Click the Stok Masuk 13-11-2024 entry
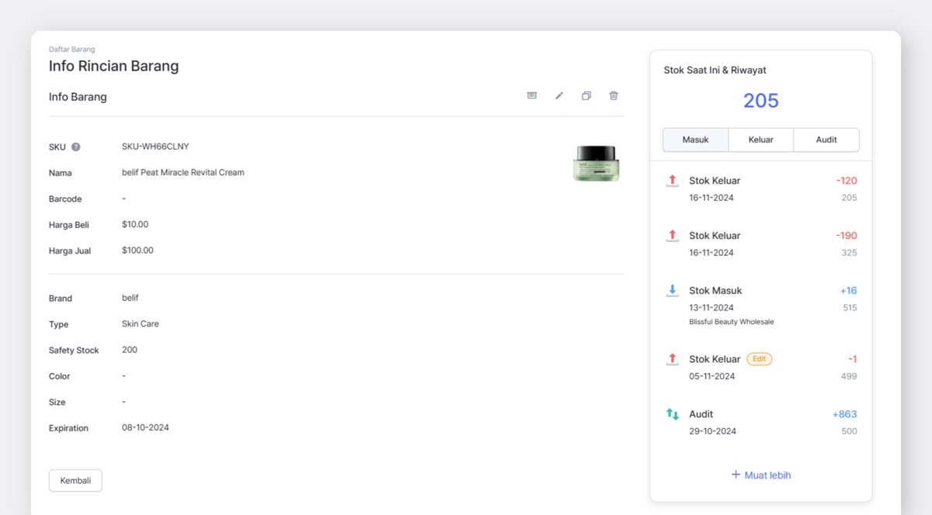This screenshot has width=932, height=515. (761, 306)
